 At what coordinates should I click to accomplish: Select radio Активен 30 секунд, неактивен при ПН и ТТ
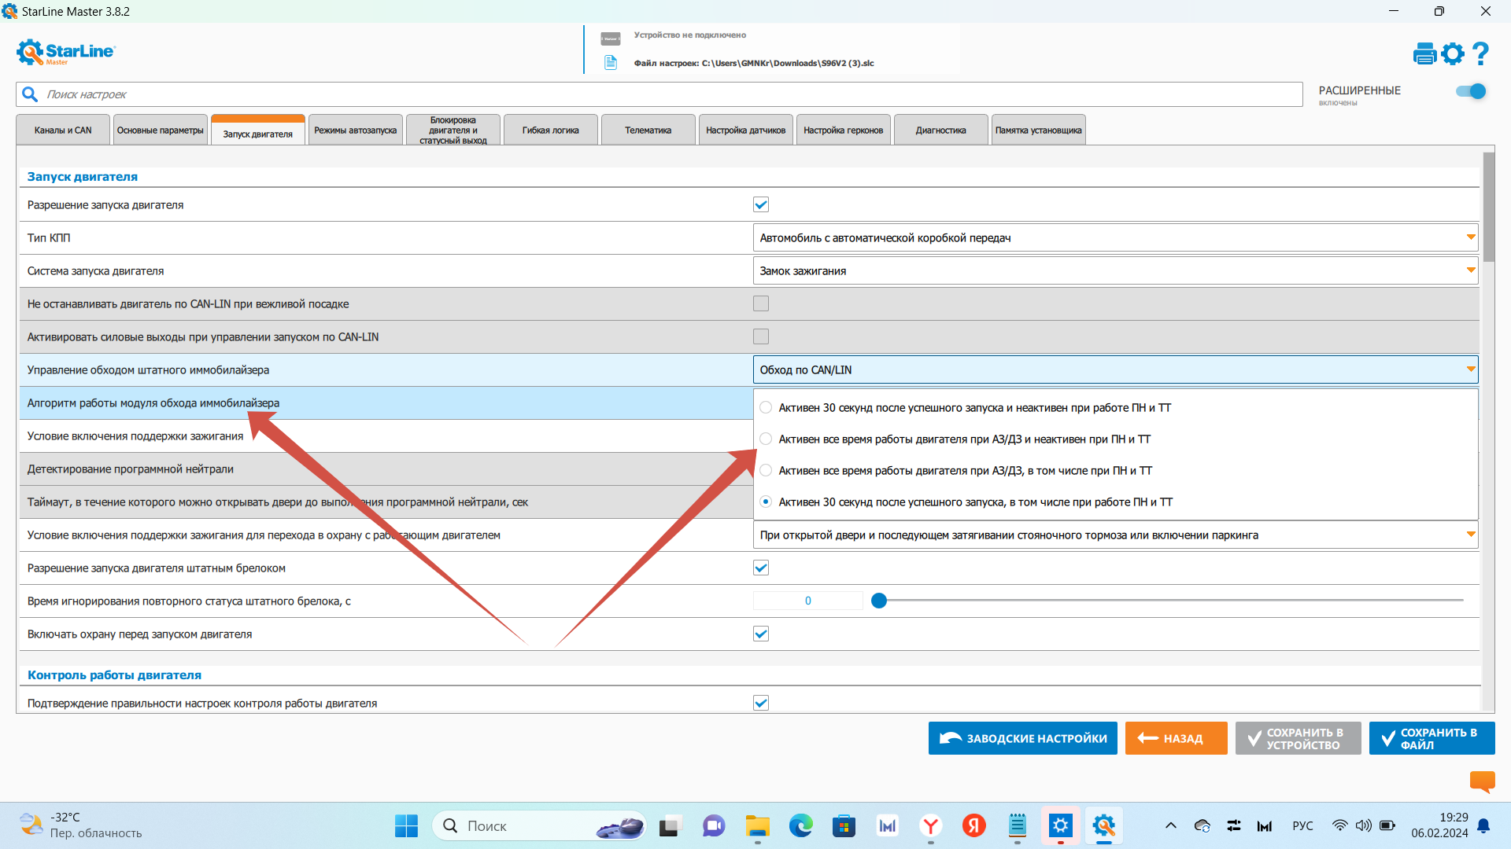point(766,407)
